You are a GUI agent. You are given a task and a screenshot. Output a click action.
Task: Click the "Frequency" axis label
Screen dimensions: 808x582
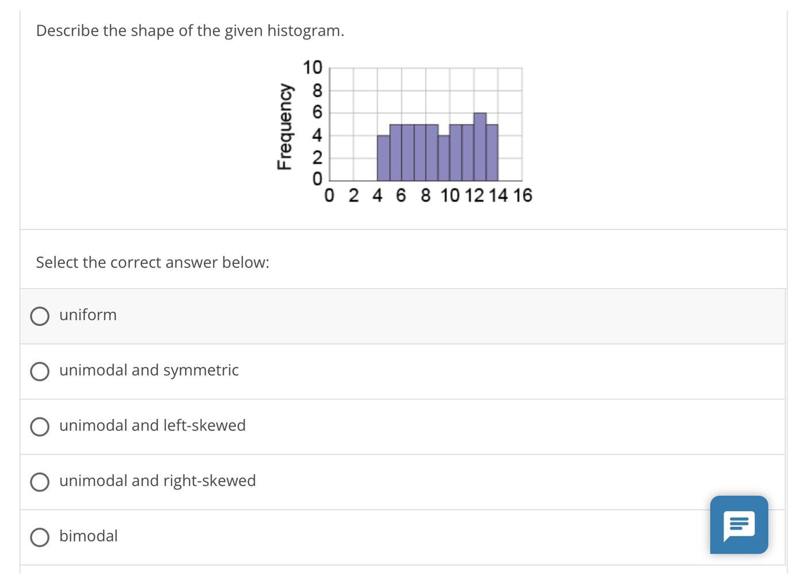point(284,127)
